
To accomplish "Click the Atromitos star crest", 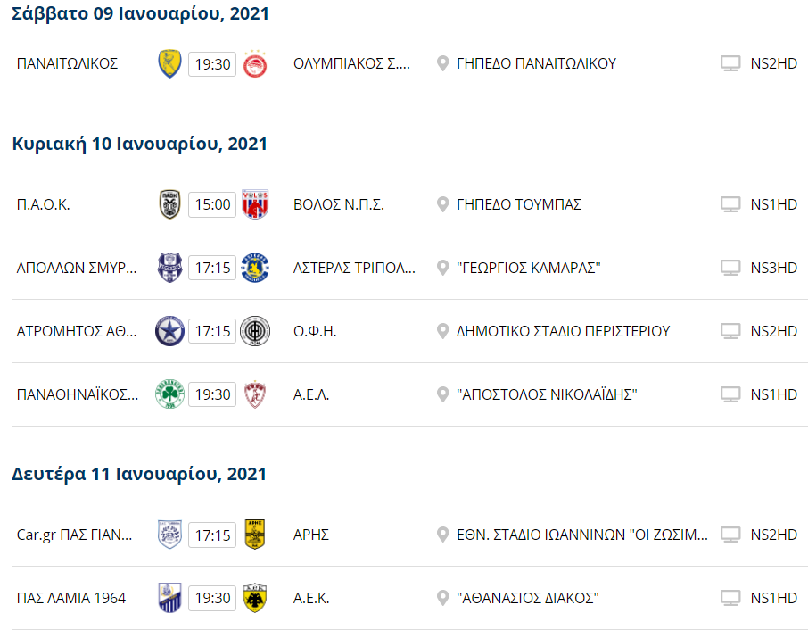I will click(169, 331).
